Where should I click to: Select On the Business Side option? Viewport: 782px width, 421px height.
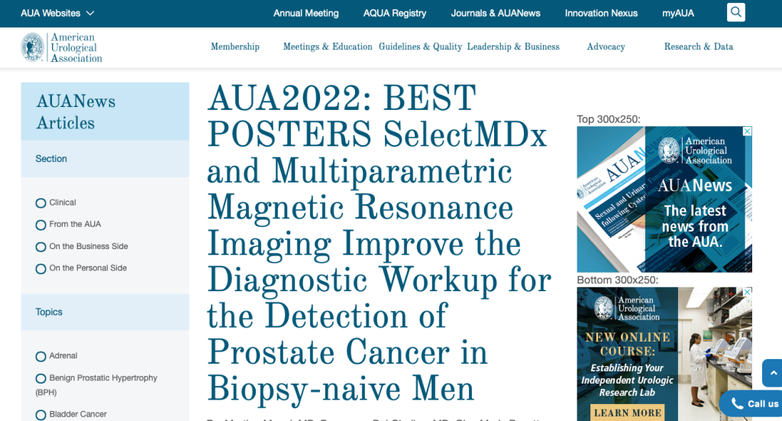tap(41, 247)
